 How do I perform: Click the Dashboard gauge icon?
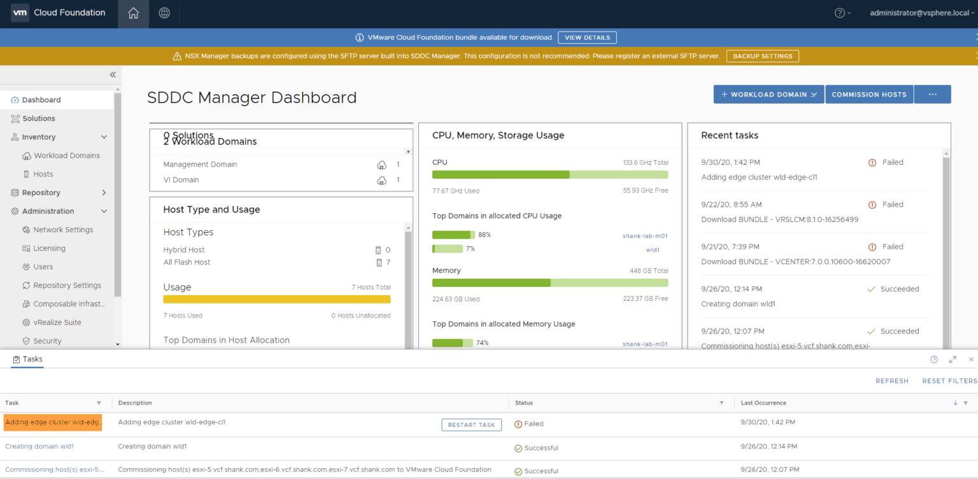[x=15, y=100]
